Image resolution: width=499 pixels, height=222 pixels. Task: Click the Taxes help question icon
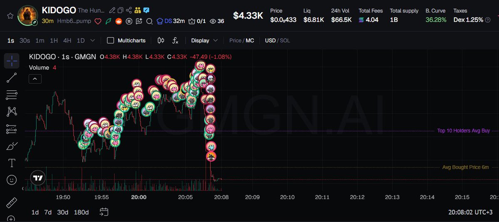487,20
